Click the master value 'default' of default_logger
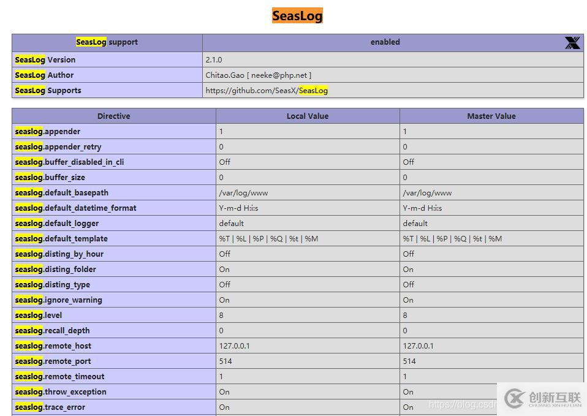Viewport: 587px width, 416px height. click(x=415, y=224)
